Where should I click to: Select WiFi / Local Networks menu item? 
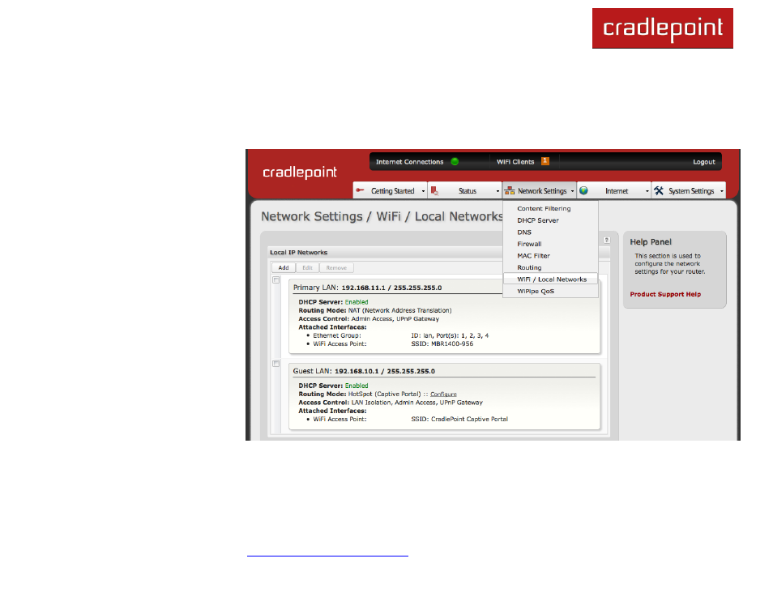point(550,279)
